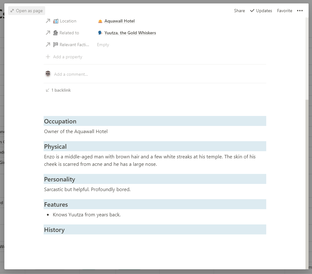Expand the 1 backlink list
The height and width of the screenshot is (274, 312).
[61, 90]
